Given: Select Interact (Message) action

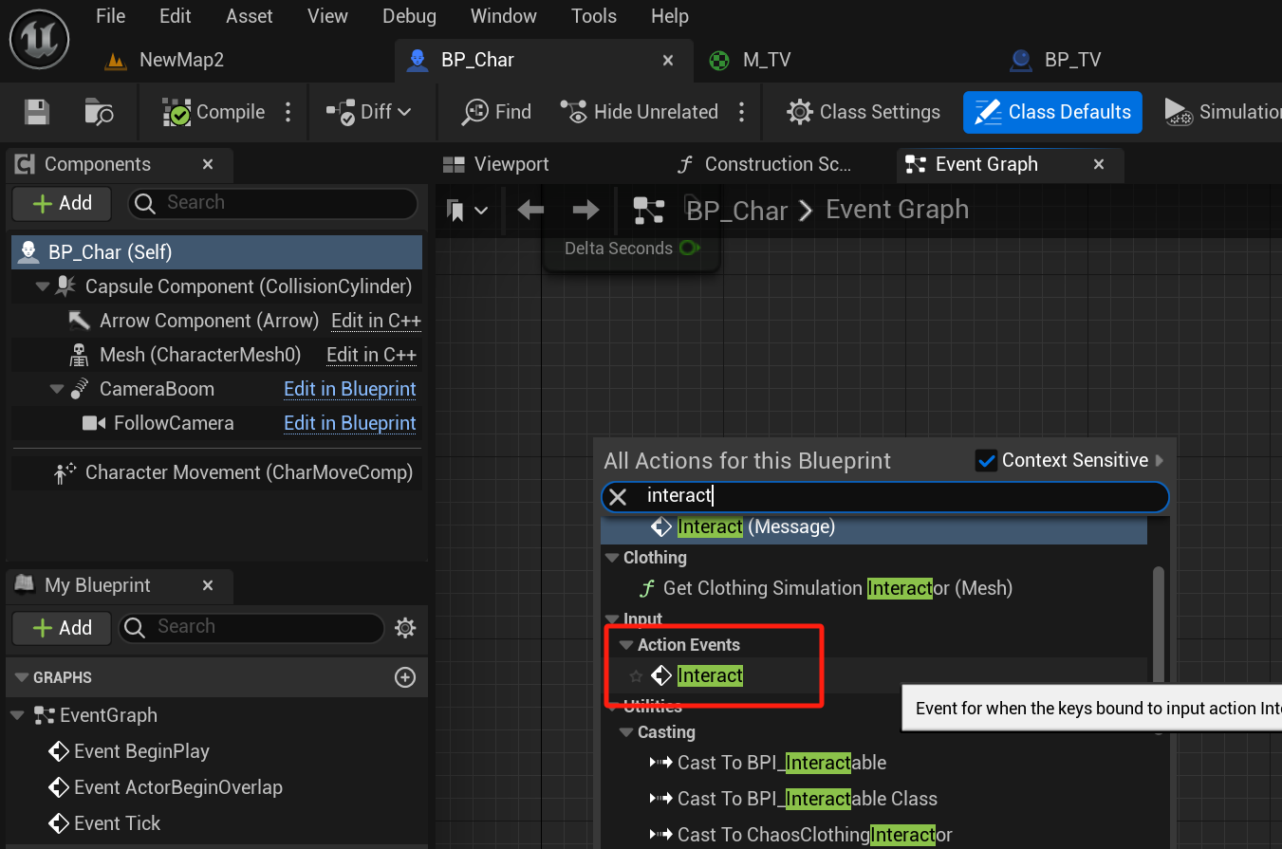Looking at the screenshot, I should click(x=874, y=526).
